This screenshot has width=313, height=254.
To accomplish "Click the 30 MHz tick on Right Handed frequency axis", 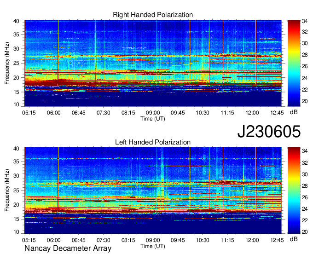I will click(x=16, y=49).
